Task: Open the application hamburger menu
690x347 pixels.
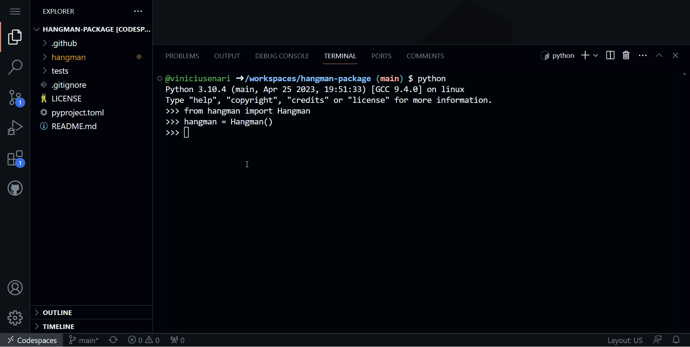Action: (15, 12)
